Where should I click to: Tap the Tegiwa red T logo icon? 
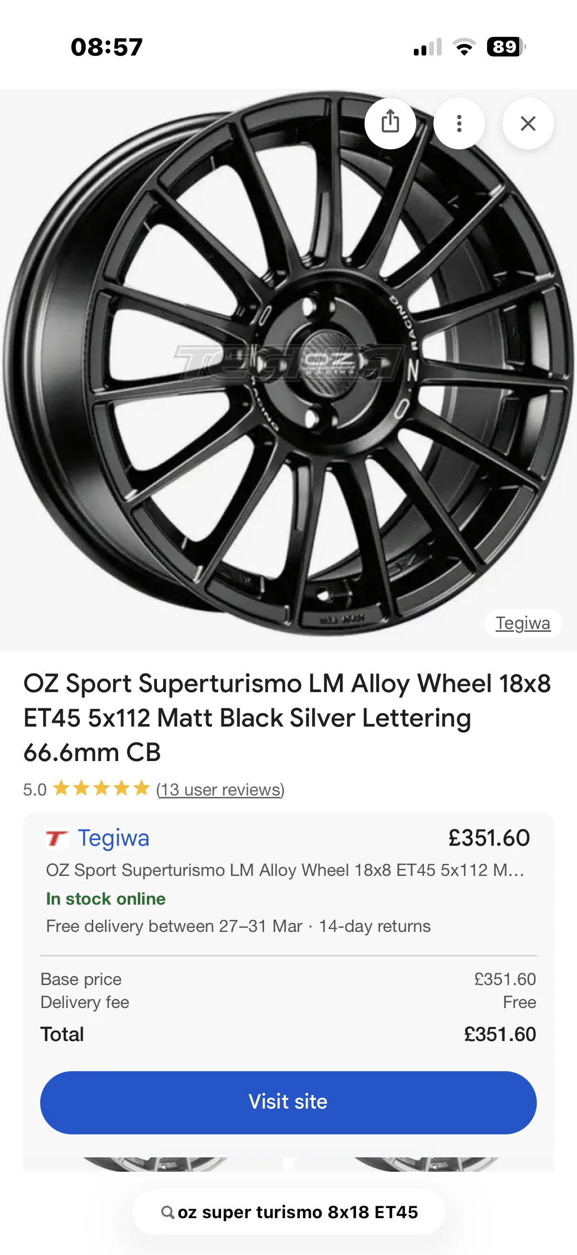[56, 839]
